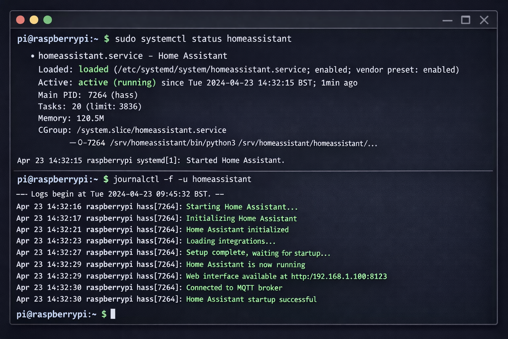Viewport: 508px width, 339px height.
Task: Open the web interface URL http://192.168.1.100:8123
Action: click(x=339, y=276)
